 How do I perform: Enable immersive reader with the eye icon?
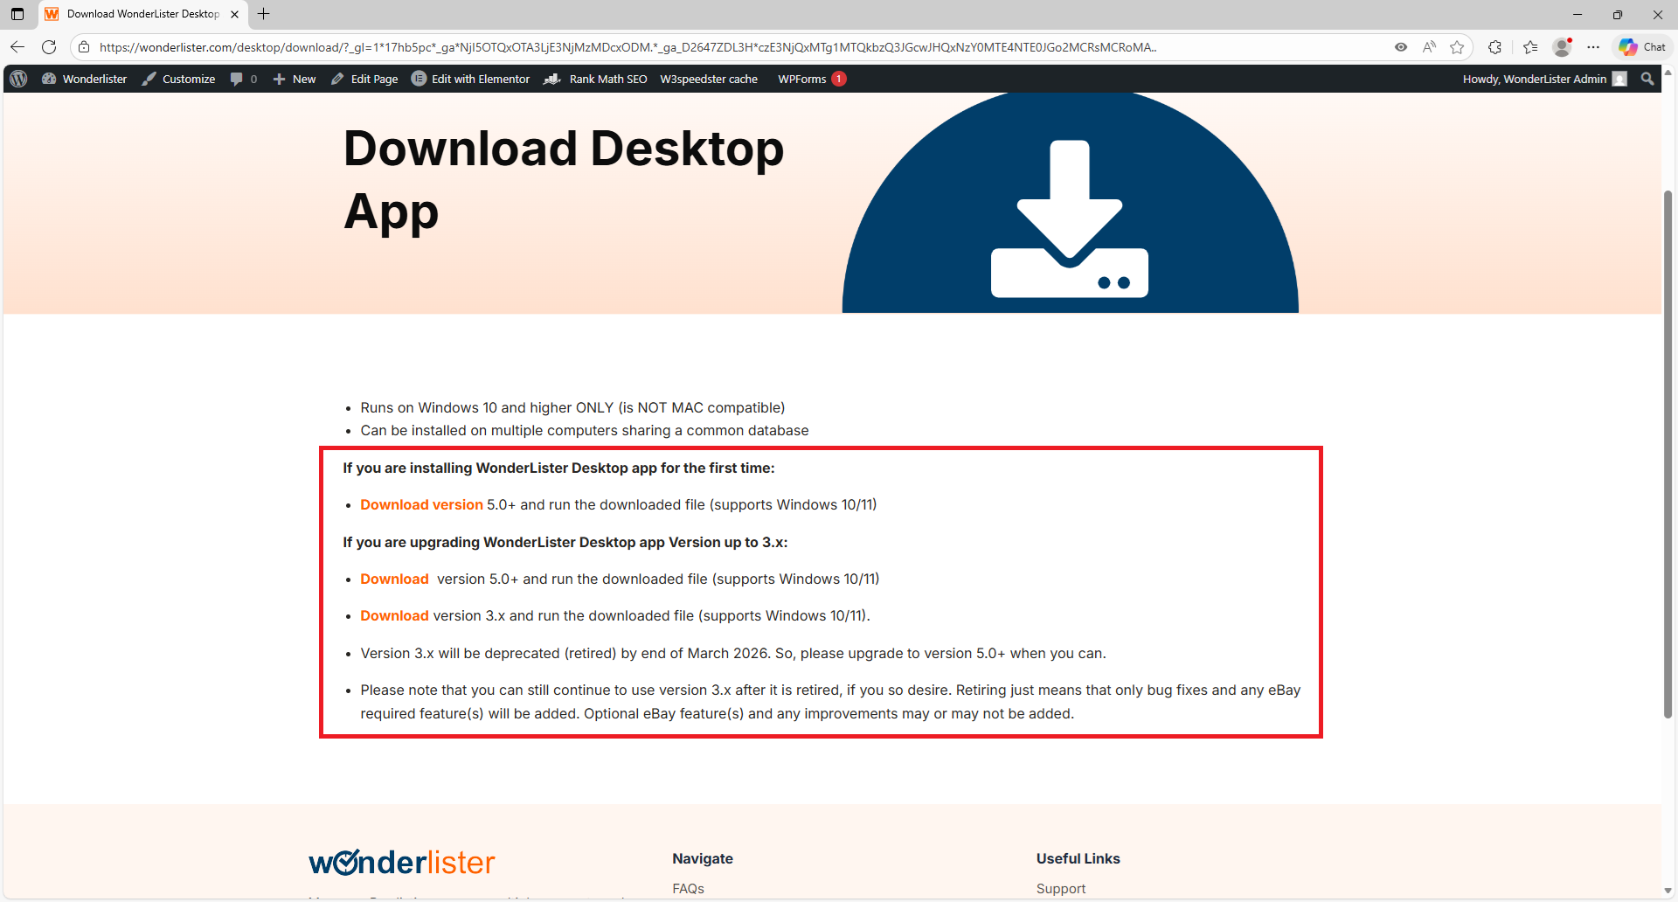click(x=1401, y=47)
